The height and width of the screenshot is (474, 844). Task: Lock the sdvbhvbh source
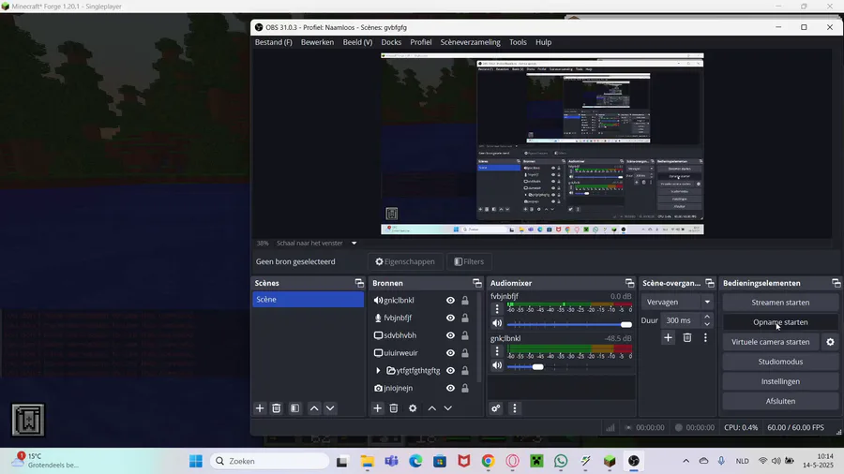tap(465, 335)
